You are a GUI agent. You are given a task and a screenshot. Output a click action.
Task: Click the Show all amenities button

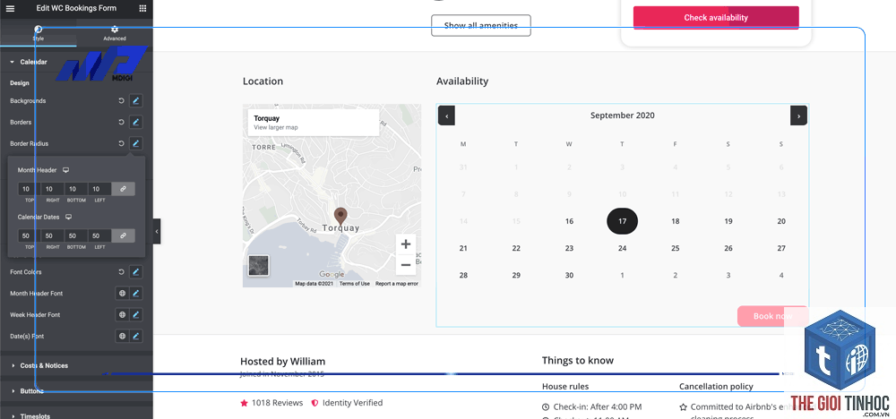(480, 26)
